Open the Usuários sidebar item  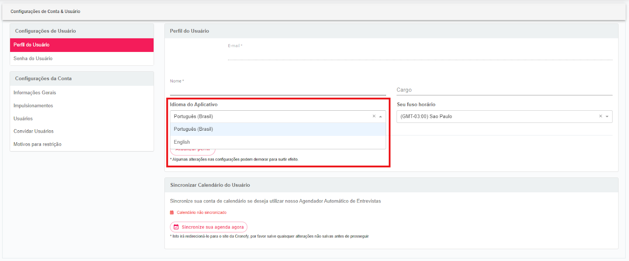click(x=23, y=119)
